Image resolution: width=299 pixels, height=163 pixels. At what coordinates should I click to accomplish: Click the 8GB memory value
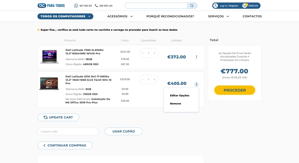[x=88, y=89]
